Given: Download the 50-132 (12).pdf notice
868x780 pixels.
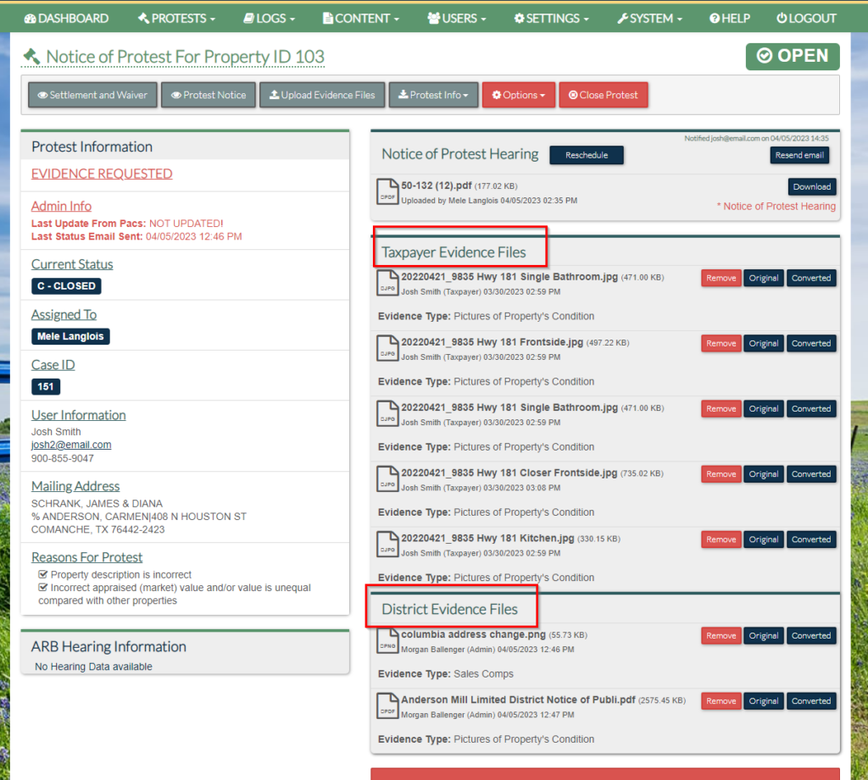Looking at the screenshot, I should pos(811,187).
